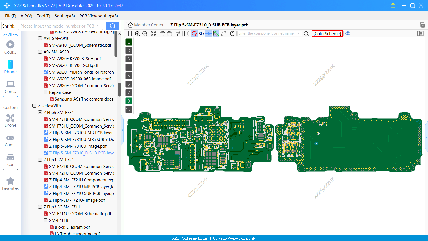Viewport: 428px width, 241px height.
Task: Open Block Diagram.pdf
Action: point(72,227)
